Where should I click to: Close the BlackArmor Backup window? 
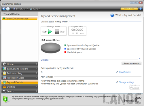coord(141,3)
